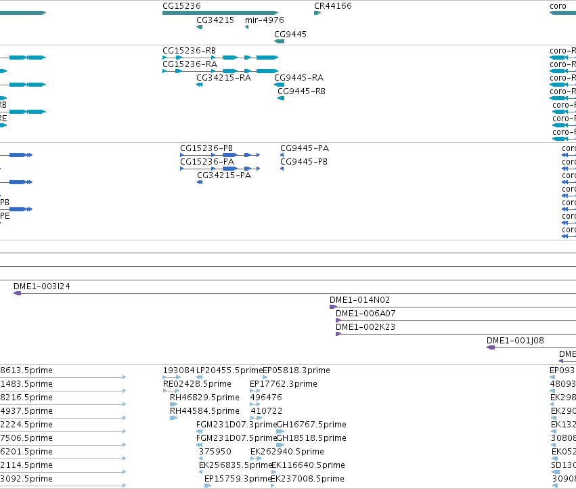
Task: Click the EP15759.3prime EST label
Action: pos(238,479)
